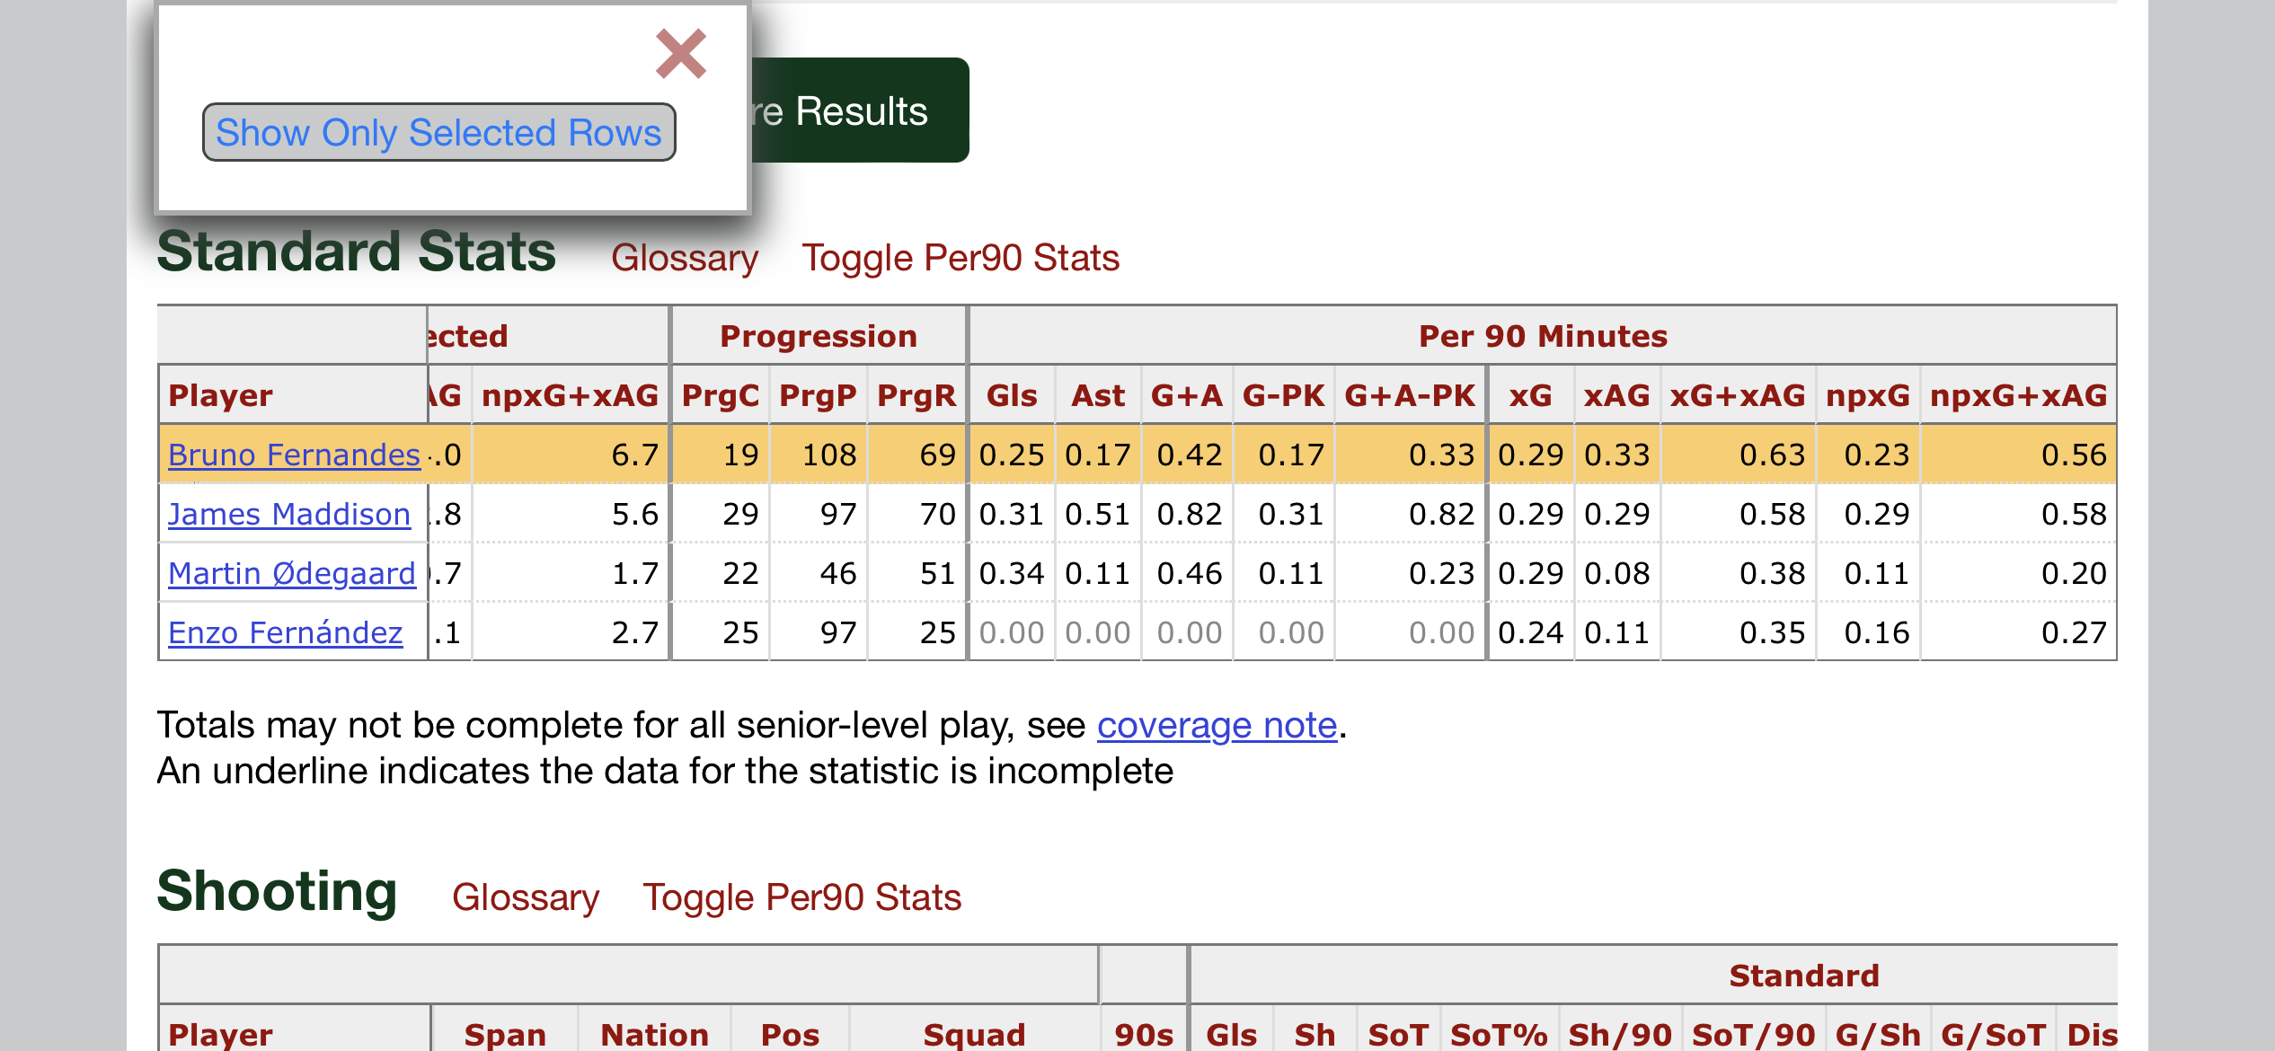The width and height of the screenshot is (2275, 1051).
Task: Sort by the G+A-PK column header
Action: 1410,395
